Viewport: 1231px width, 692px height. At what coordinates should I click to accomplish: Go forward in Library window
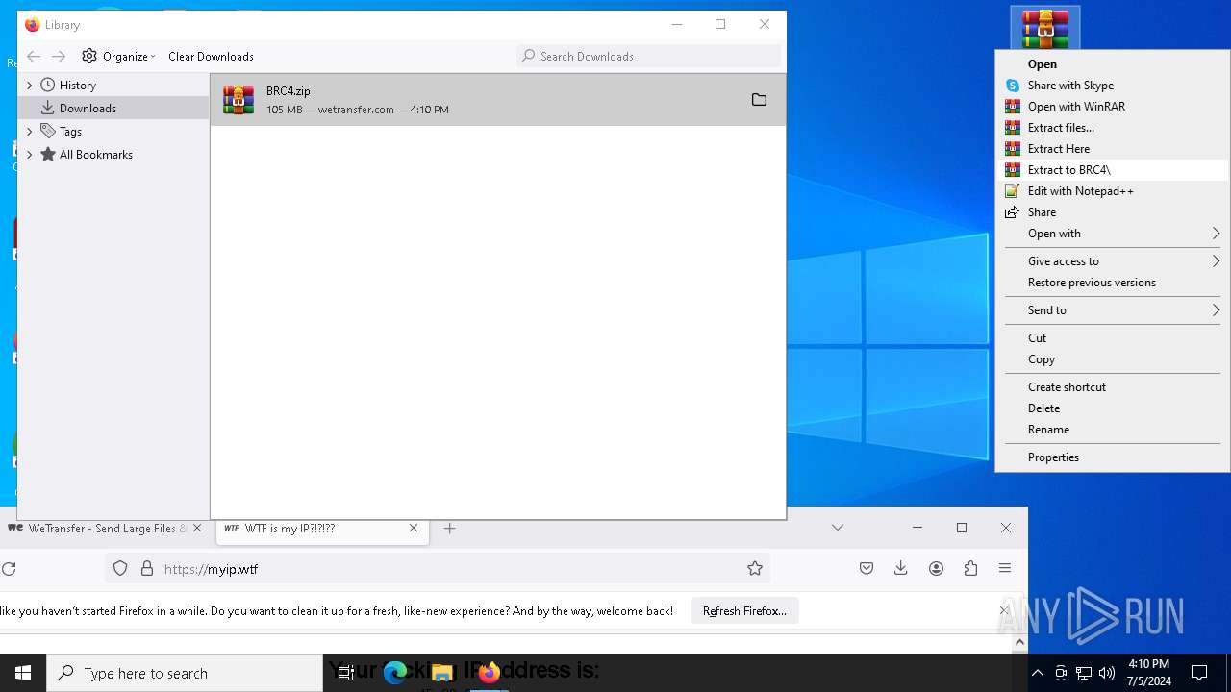[59, 56]
